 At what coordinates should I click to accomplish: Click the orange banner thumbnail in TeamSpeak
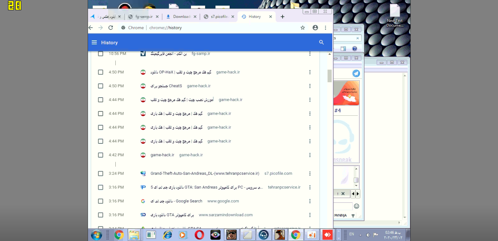(x=346, y=93)
